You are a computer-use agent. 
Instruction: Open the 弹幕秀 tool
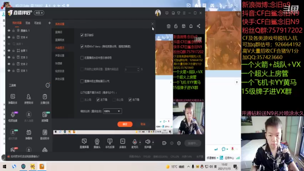pyautogui.click(x=29, y=134)
